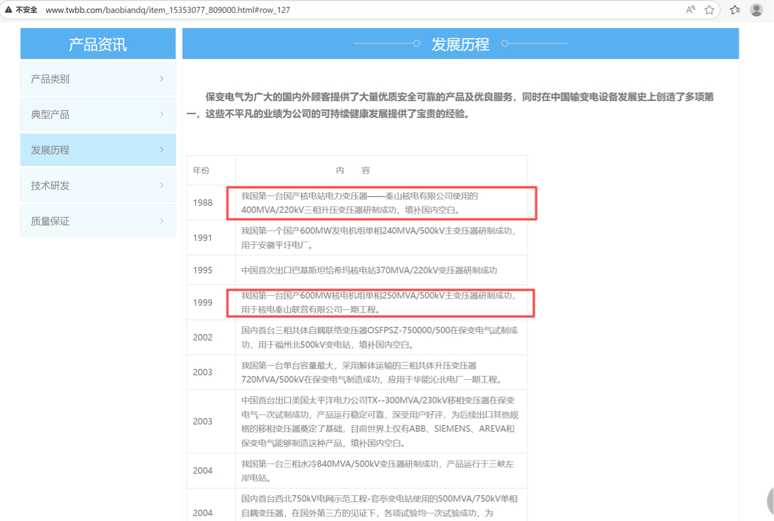Expand the 发展历程 chevron arrow
Image resolution: width=774 pixels, height=521 pixels.
click(162, 150)
